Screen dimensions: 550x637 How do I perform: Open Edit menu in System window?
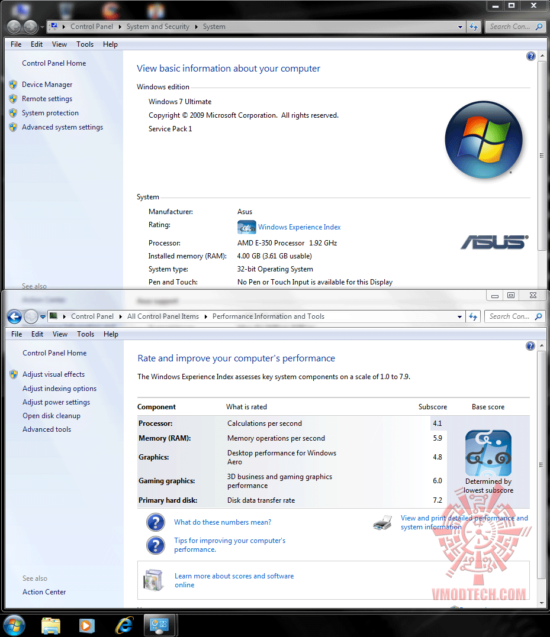pos(37,44)
